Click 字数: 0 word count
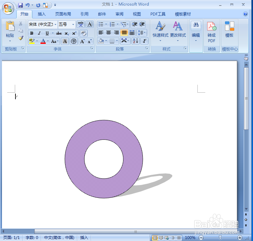 [x=32, y=238]
